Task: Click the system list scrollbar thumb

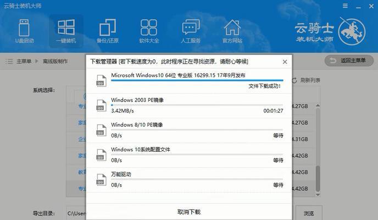Action: tap(318, 178)
